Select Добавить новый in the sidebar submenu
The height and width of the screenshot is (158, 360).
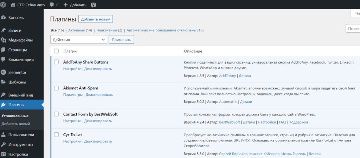pyautogui.click(x=15, y=124)
